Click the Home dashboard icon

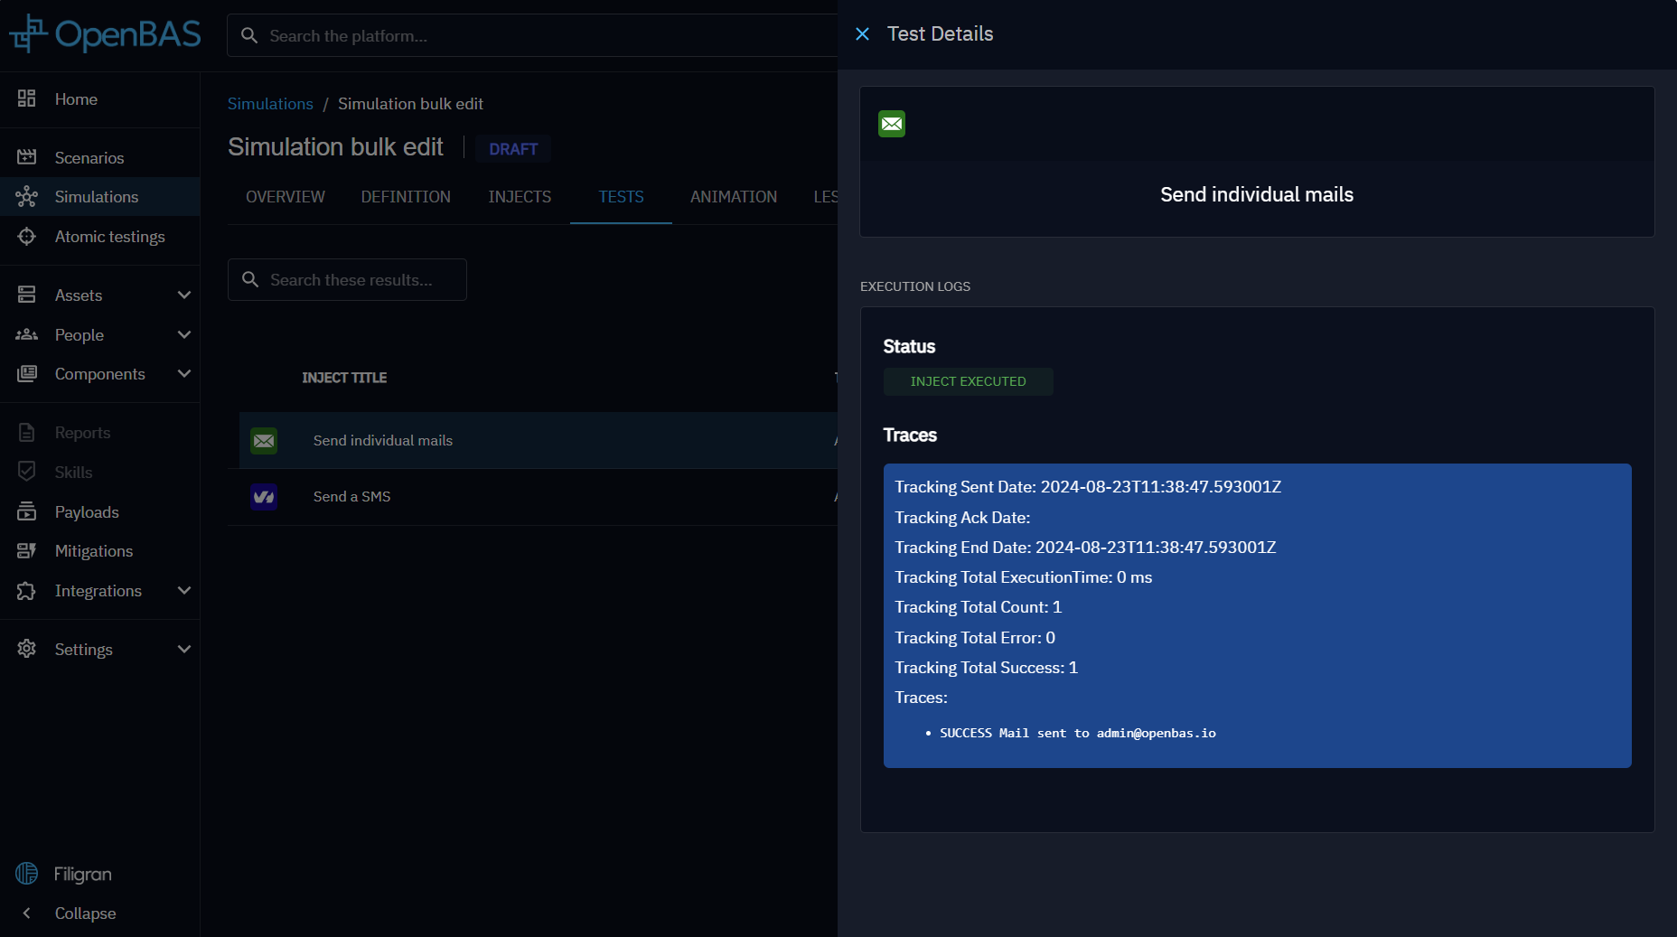(x=27, y=98)
